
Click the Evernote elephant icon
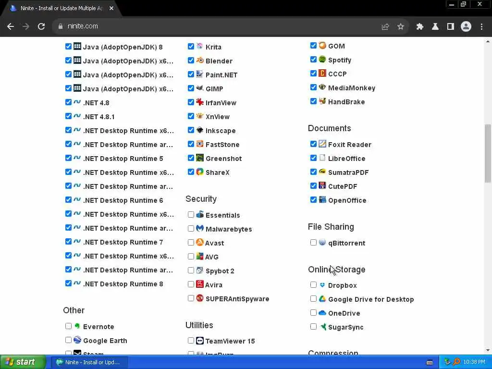coord(77,326)
